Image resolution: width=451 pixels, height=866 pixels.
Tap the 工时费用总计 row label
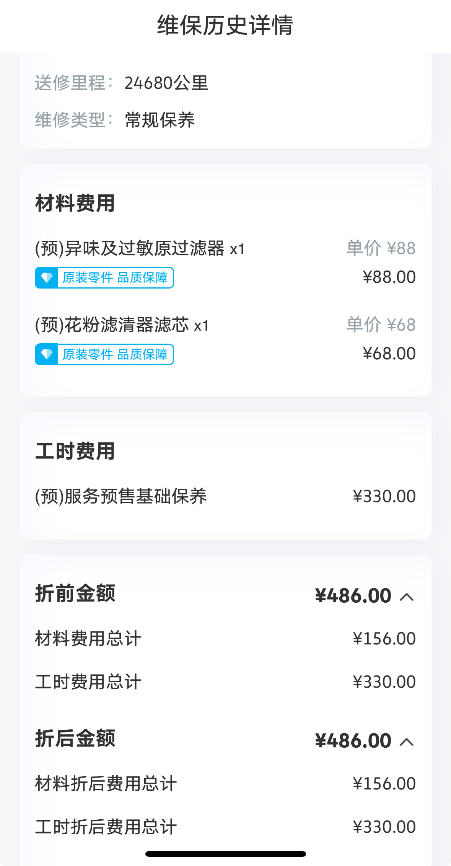click(88, 682)
